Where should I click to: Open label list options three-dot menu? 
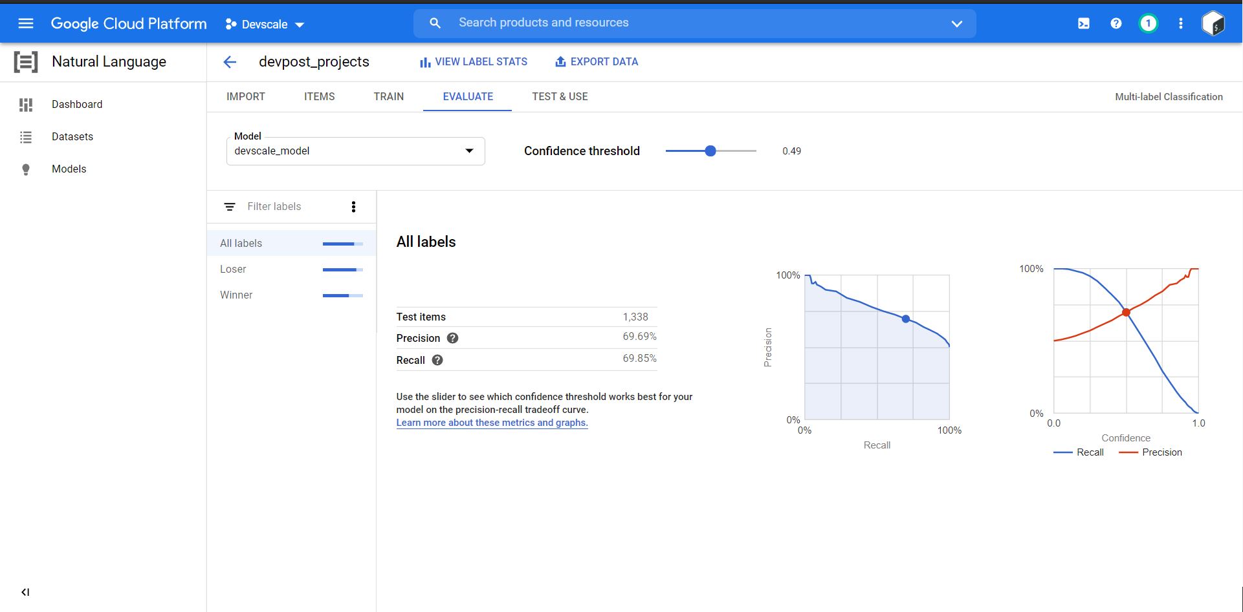coord(353,207)
